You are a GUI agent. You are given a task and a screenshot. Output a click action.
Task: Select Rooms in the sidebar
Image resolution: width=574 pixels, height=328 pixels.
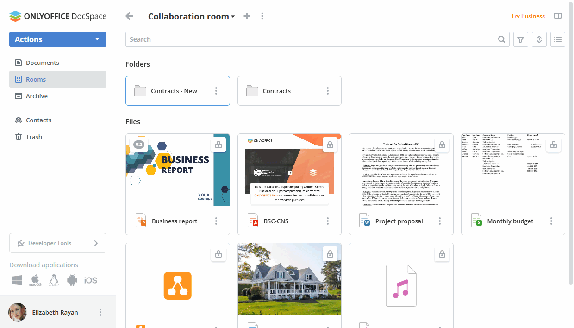(58, 79)
